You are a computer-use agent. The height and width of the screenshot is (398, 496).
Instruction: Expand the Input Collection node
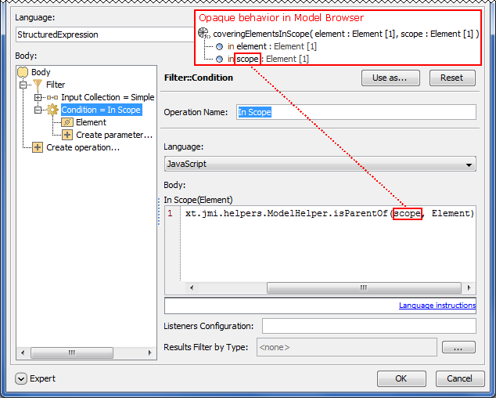point(38,97)
